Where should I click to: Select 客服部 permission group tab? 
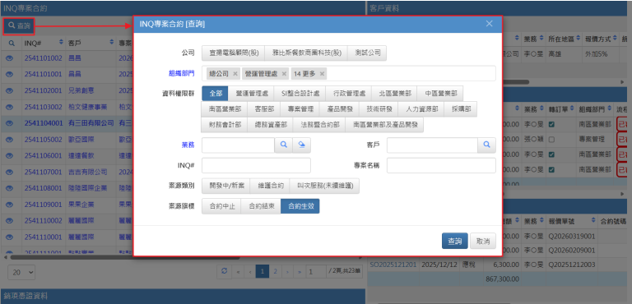pos(264,109)
